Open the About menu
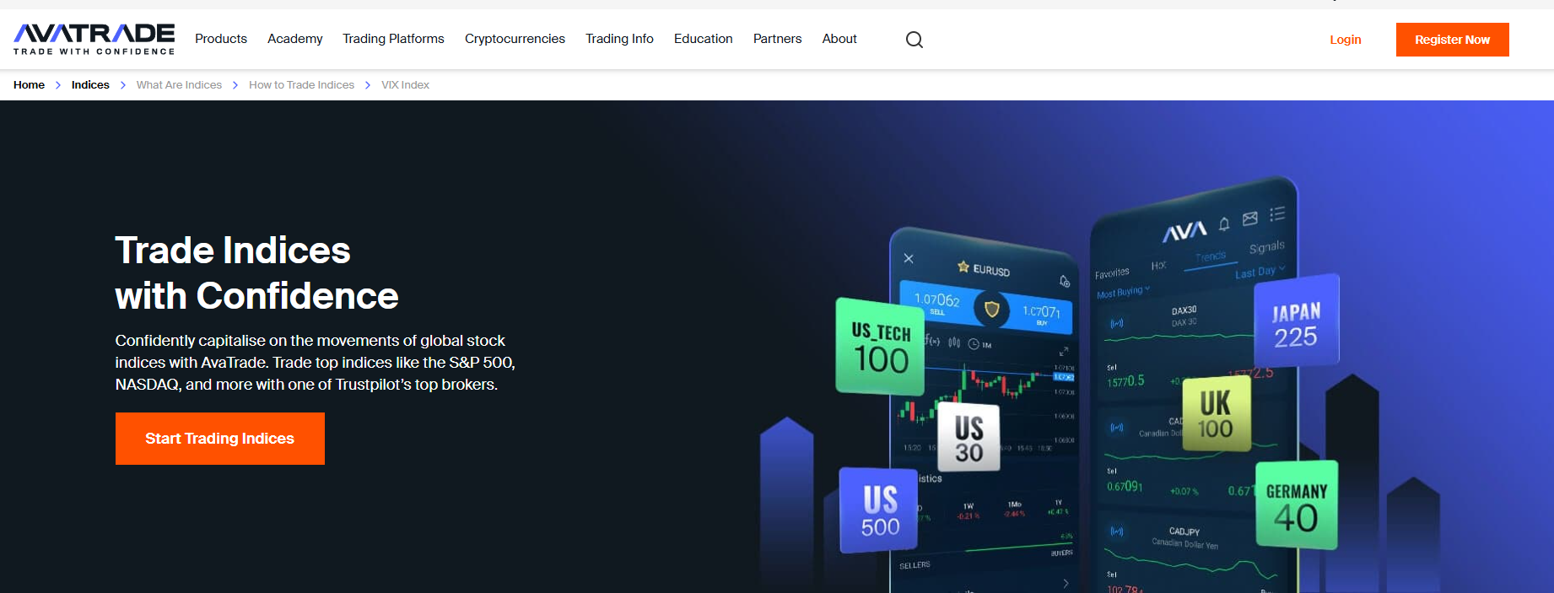The width and height of the screenshot is (1554, 593). [x=839, y=39]
